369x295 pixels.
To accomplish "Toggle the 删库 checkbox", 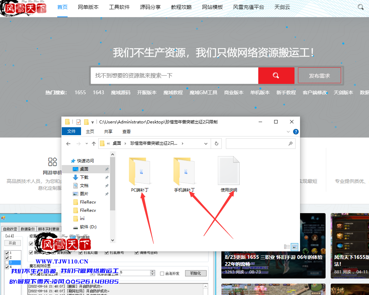I will (x=31, y=252).
